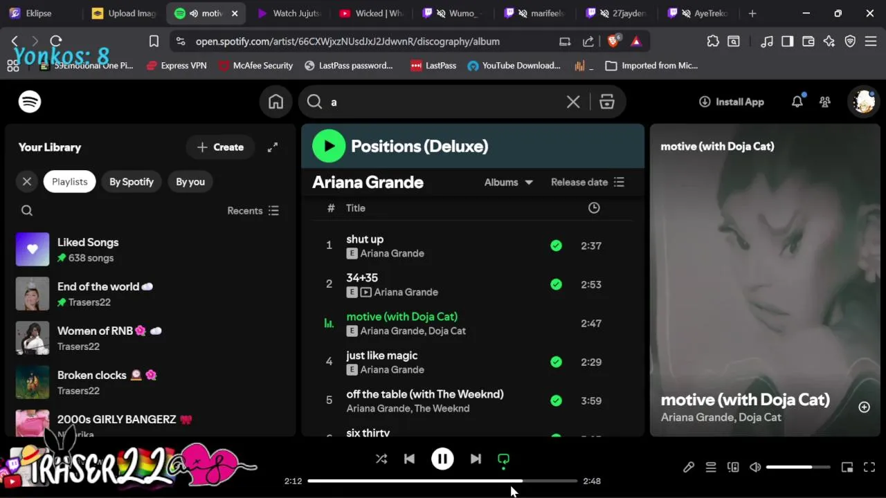Click music video icon on 34+35

[365, 292]
